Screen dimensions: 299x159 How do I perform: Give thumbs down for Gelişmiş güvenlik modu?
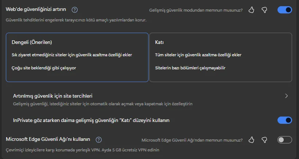(264, 10)
